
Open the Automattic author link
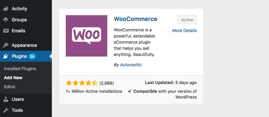point(131,65)
